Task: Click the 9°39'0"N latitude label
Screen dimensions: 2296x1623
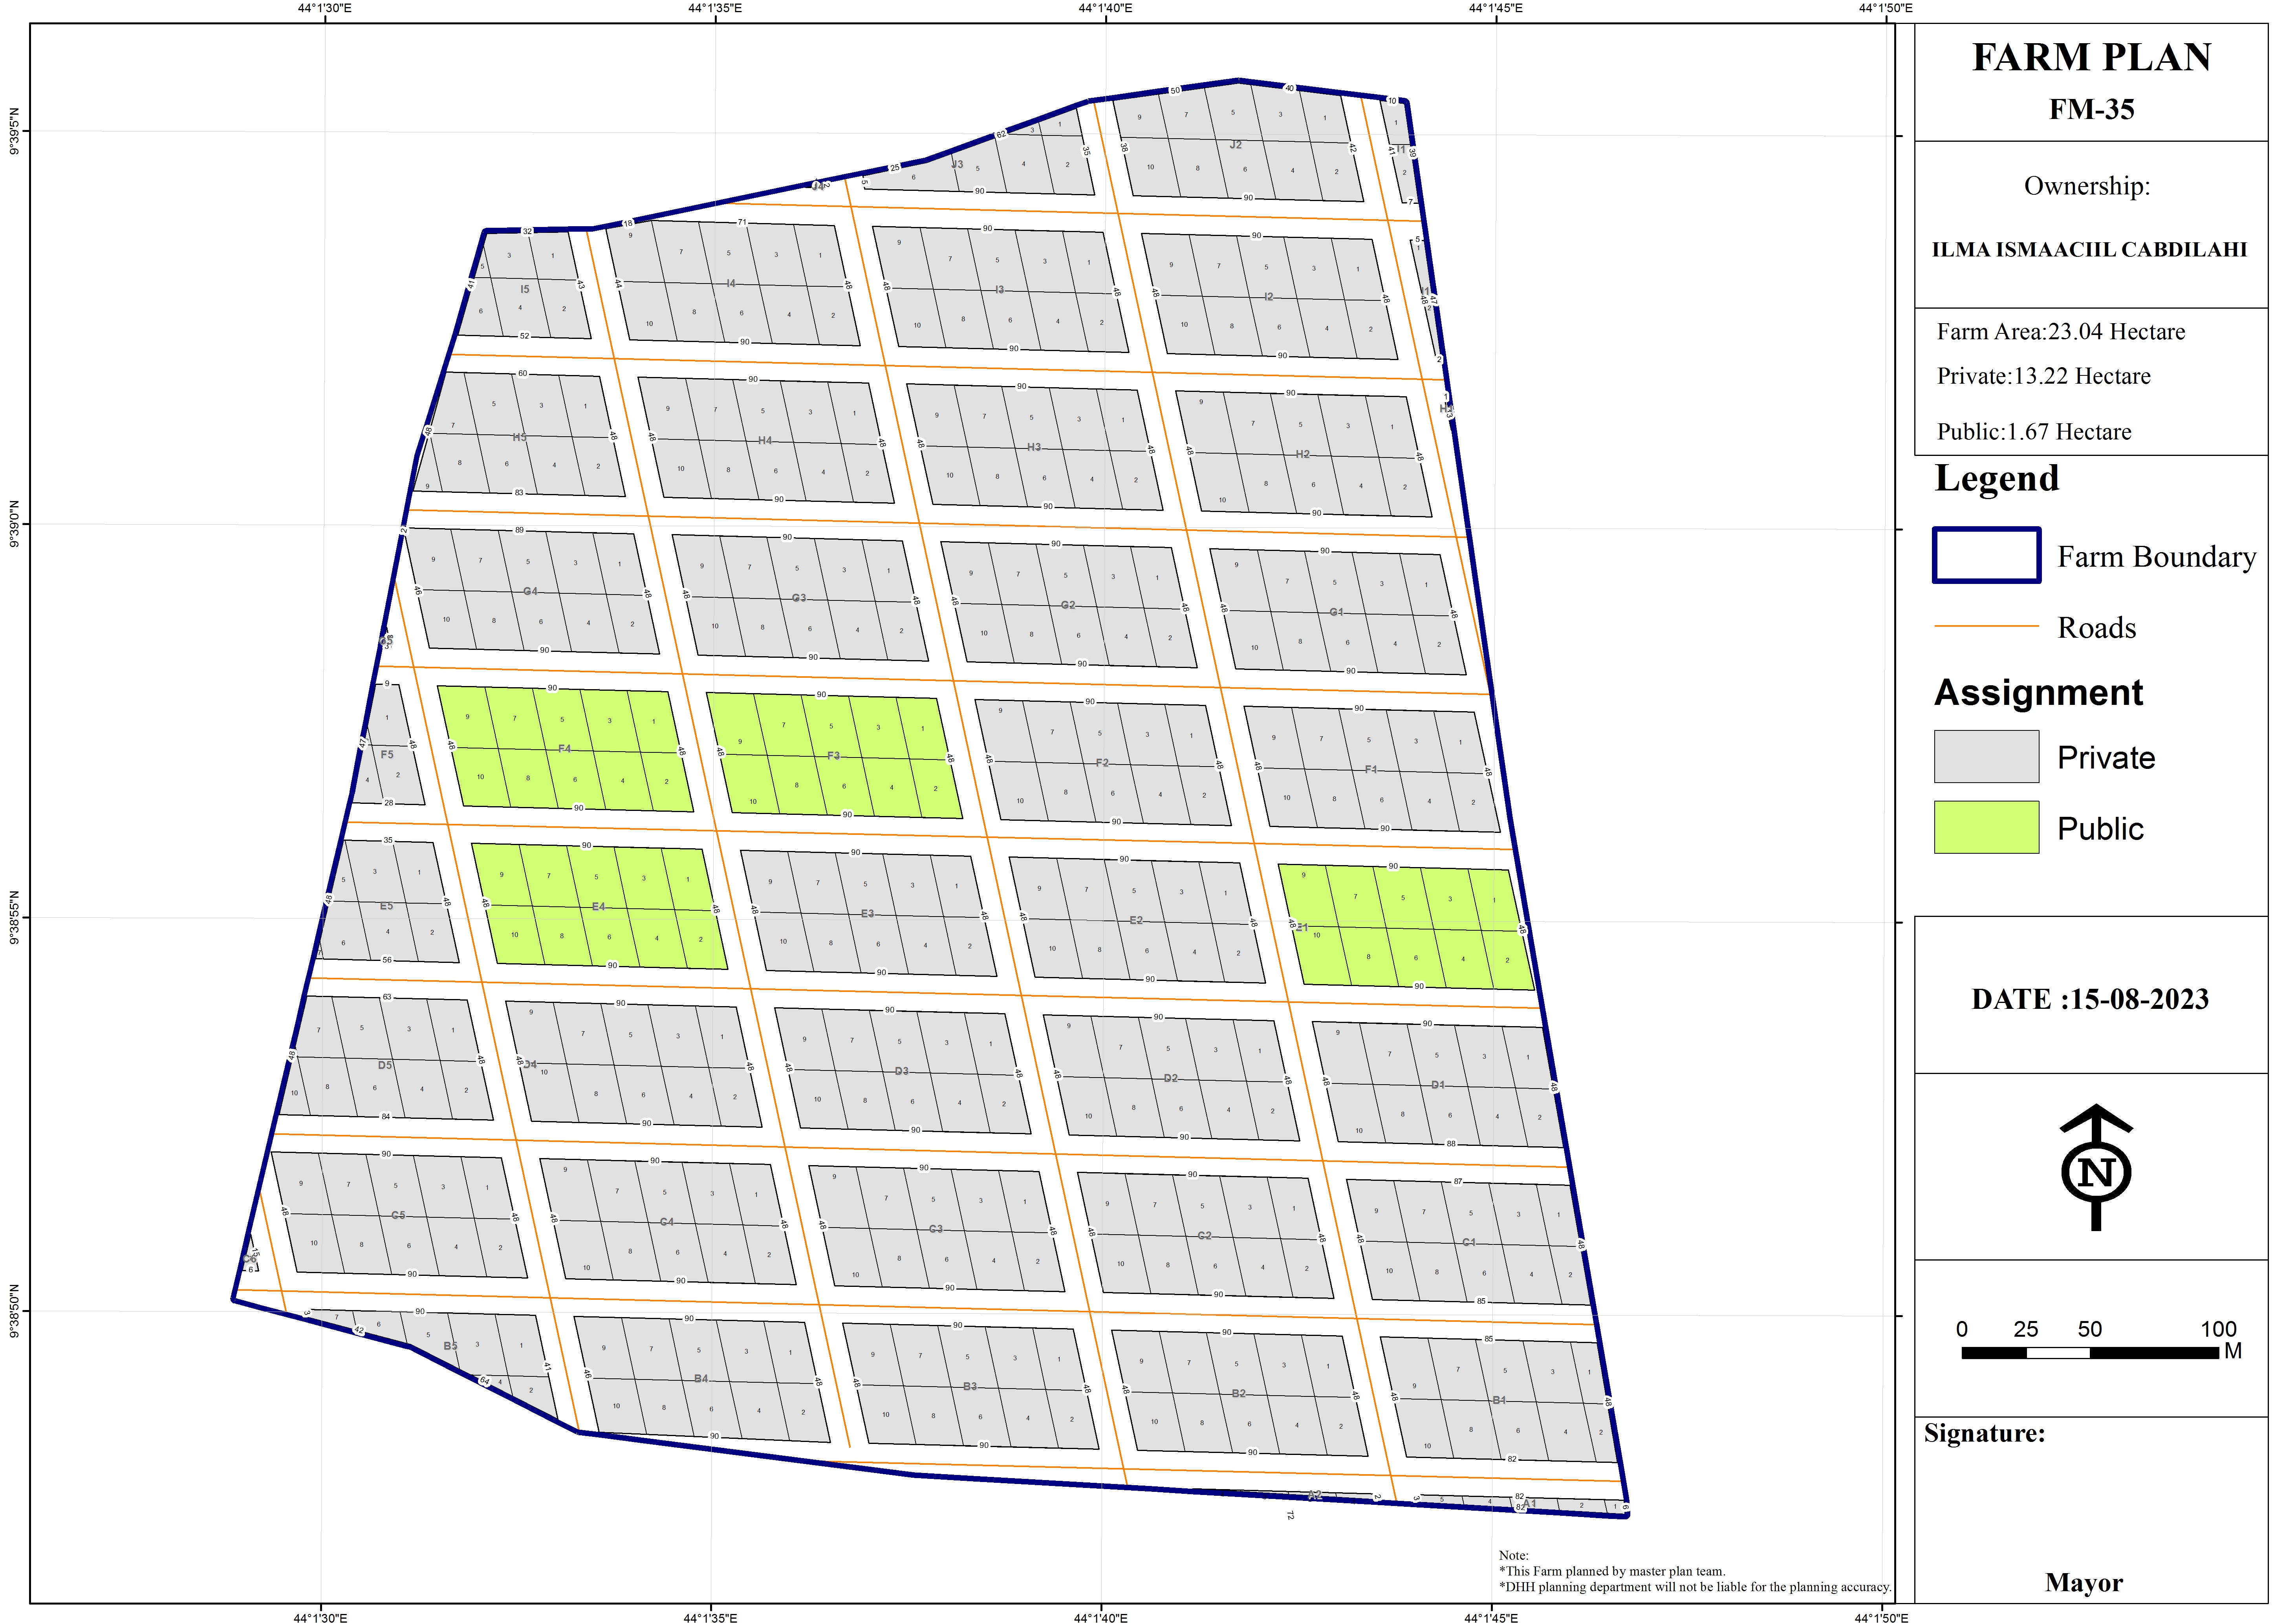Action: (14, 524)
